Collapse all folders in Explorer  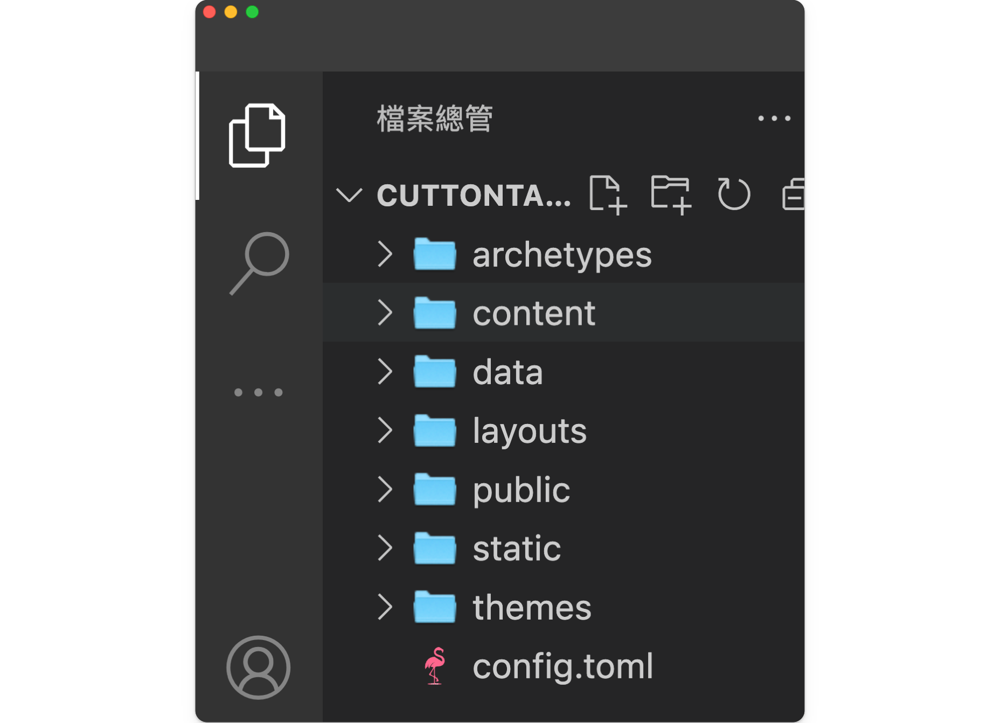793,194
